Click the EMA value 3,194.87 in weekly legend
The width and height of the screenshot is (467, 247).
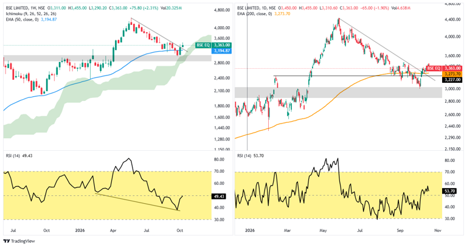pyautogui.click(x=48, y=19)
